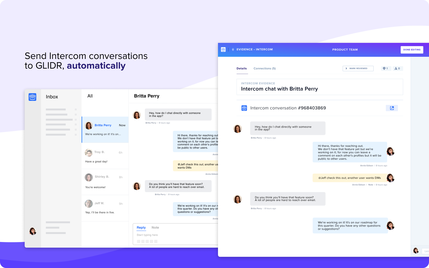Image resolution: width=429 pixels, height=268 pixels.
Task: Click Britta avatar beside 'Do you think' GLIDR message
Action: [x=238, y=199]
